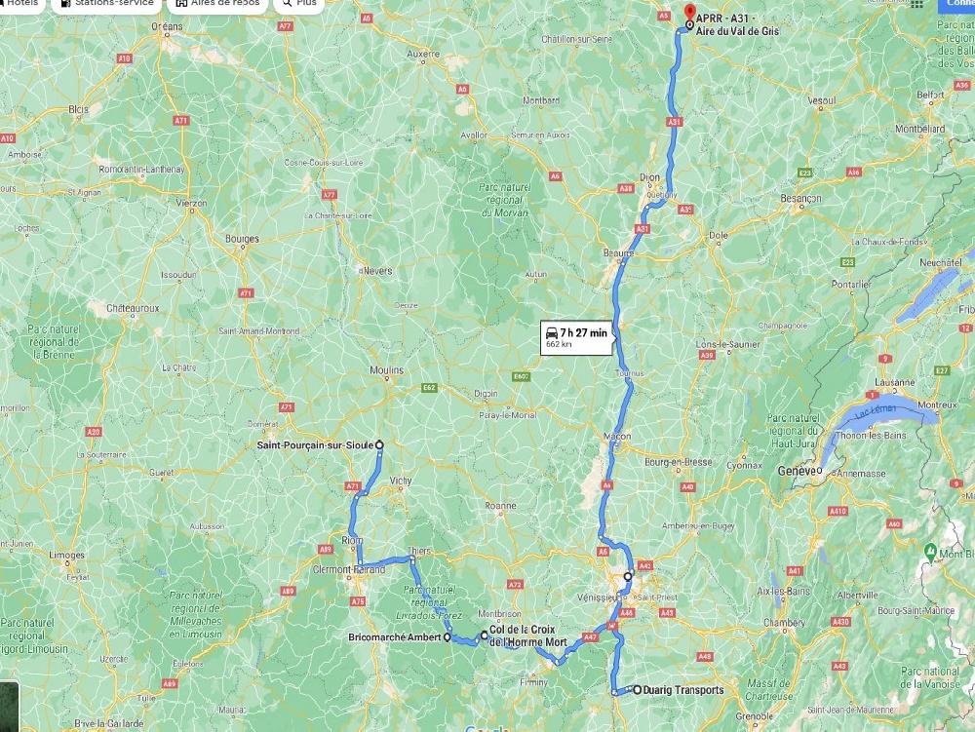975x732 pixels.
Task: Select the Bricomarché Ambert waypoint circle
Action: 448,636
